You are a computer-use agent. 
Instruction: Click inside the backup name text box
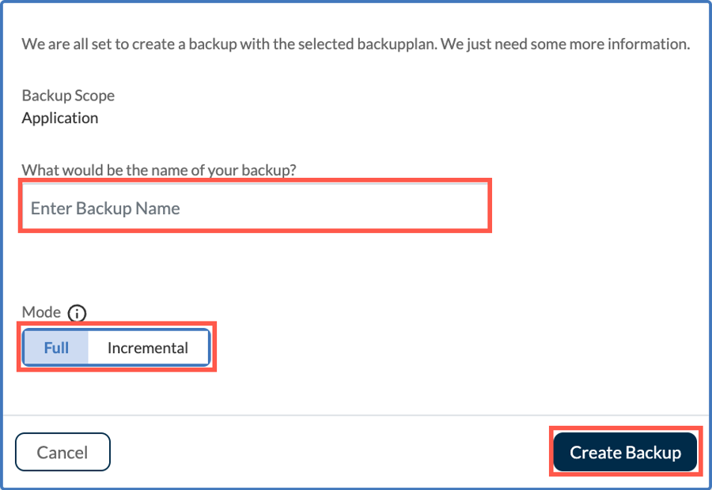point(255,209)
